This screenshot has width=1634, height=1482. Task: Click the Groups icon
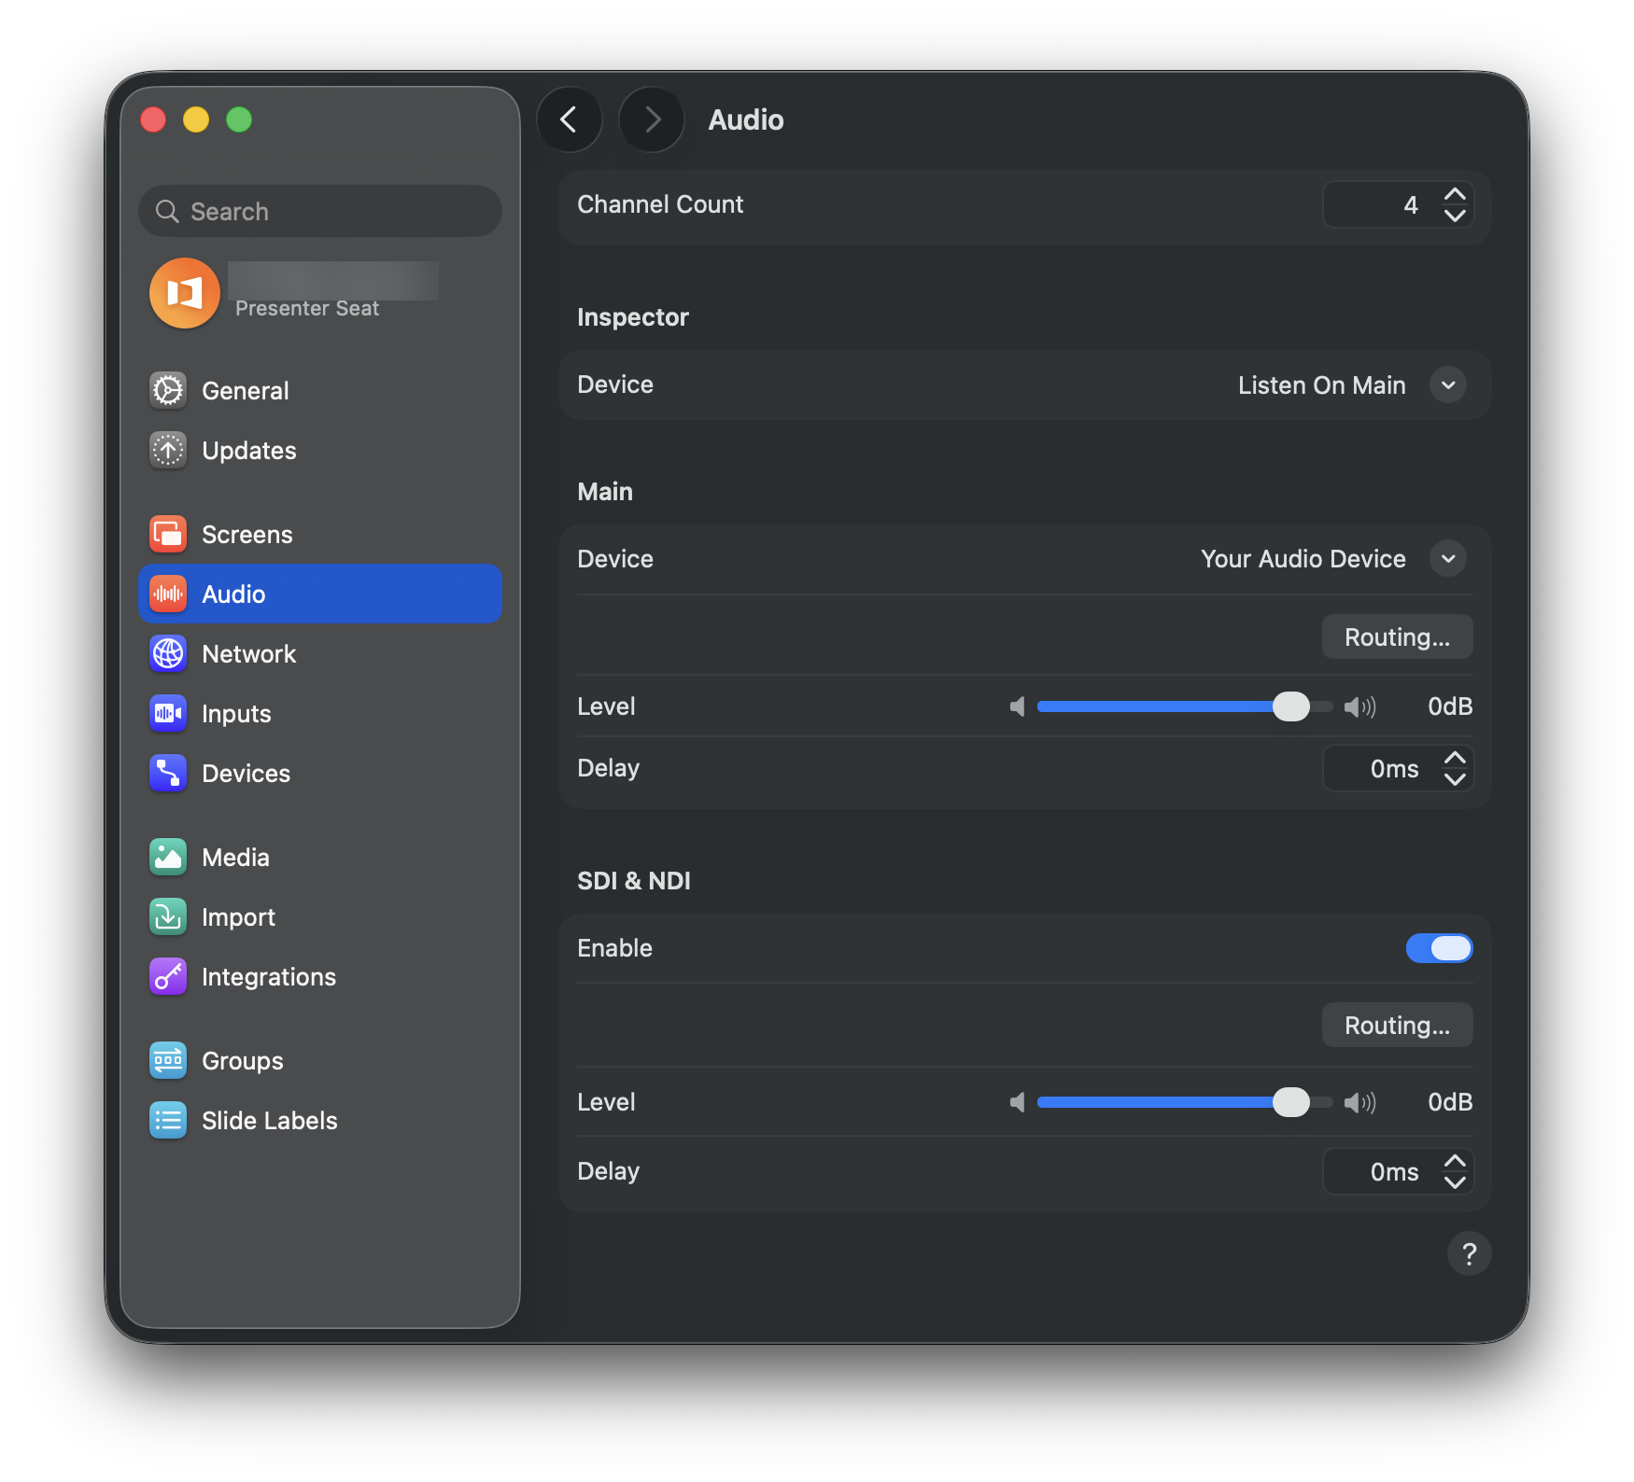[168, 1060]
